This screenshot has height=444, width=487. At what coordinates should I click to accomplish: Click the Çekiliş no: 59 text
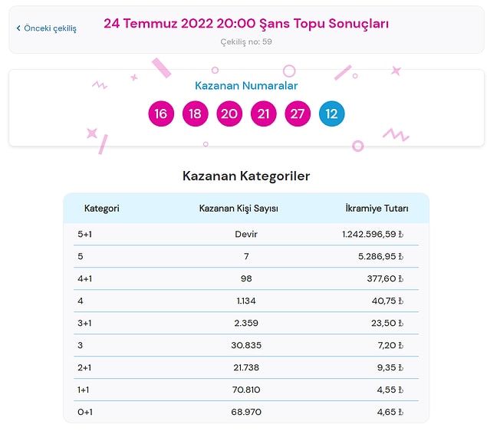pyautogui.click(x=246, y=41)
